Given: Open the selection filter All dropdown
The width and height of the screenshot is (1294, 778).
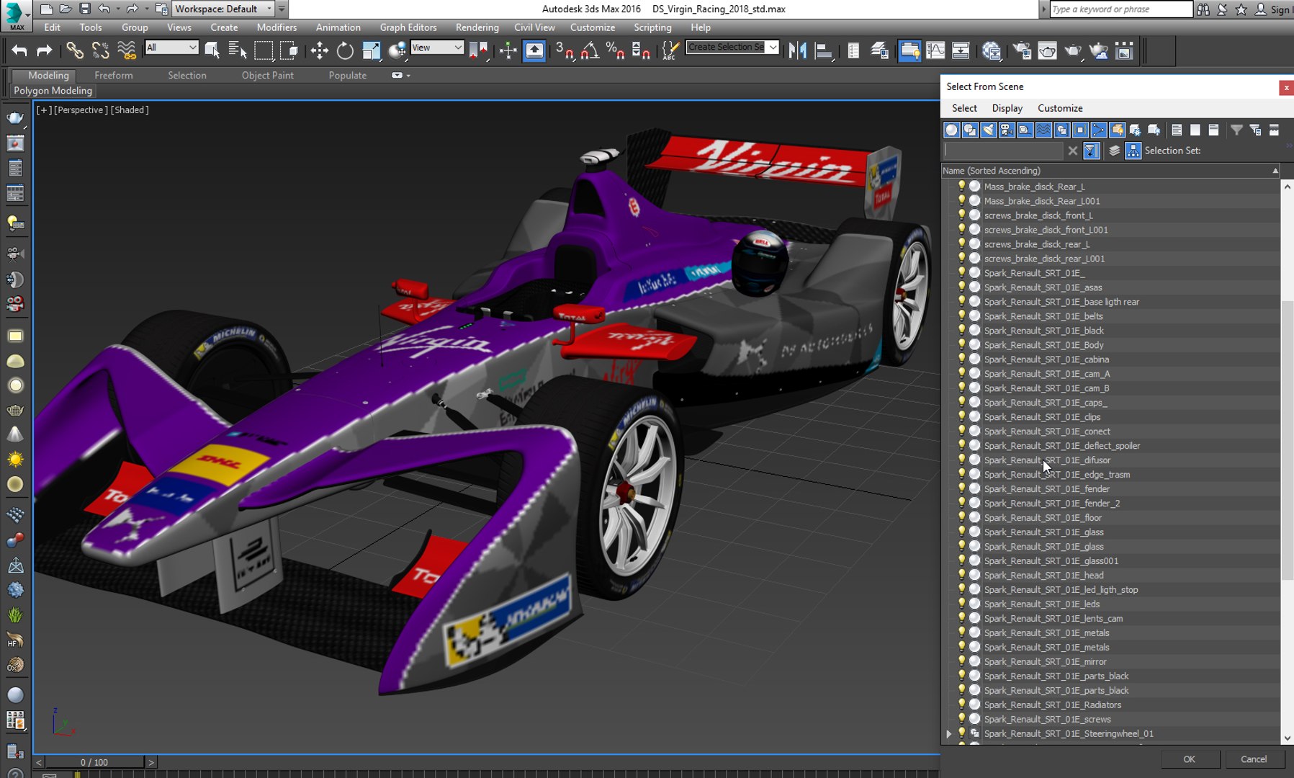Looking at the screenshot, I should pyautogui.click(x=171, y=48).
